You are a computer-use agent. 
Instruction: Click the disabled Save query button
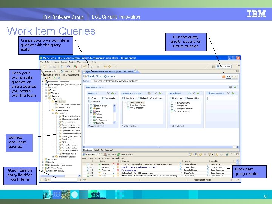(235, 77)
